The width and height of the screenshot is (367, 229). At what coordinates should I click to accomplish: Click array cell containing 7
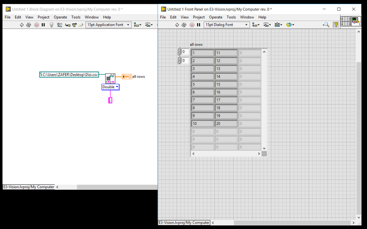(x=203, y=100)
